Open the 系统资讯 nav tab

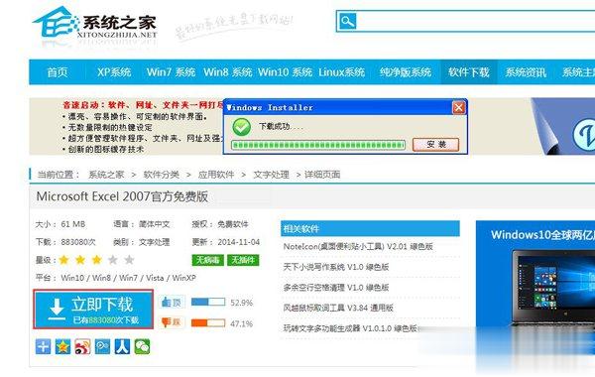pos(526,72)
